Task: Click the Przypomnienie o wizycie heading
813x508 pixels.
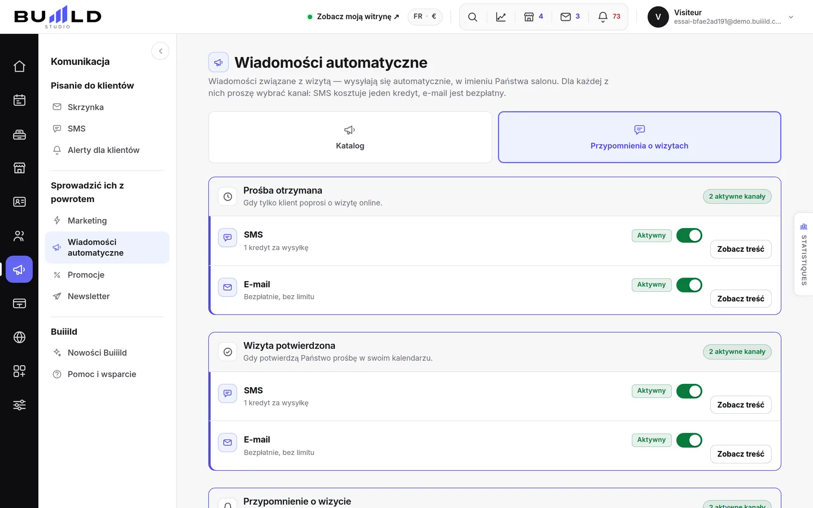Action: 297,501
